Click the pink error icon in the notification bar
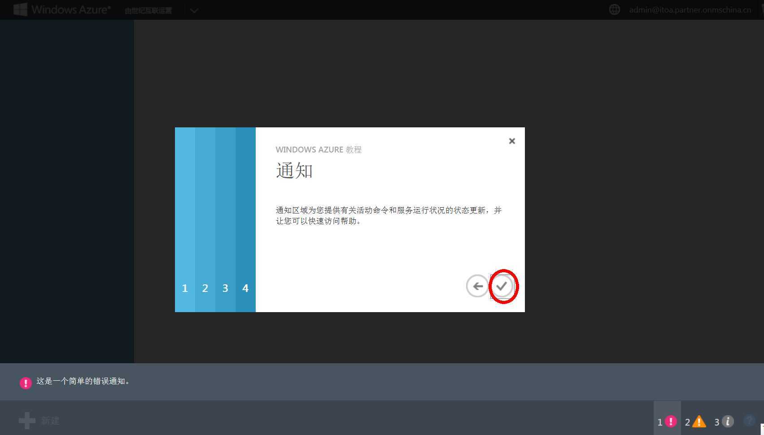The width and height of the screenshot is (764, 435). (x=26, y=383)
